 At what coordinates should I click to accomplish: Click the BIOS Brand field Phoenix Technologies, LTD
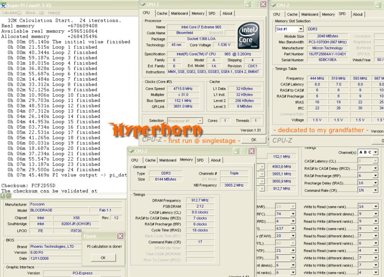tap(55, 246)
